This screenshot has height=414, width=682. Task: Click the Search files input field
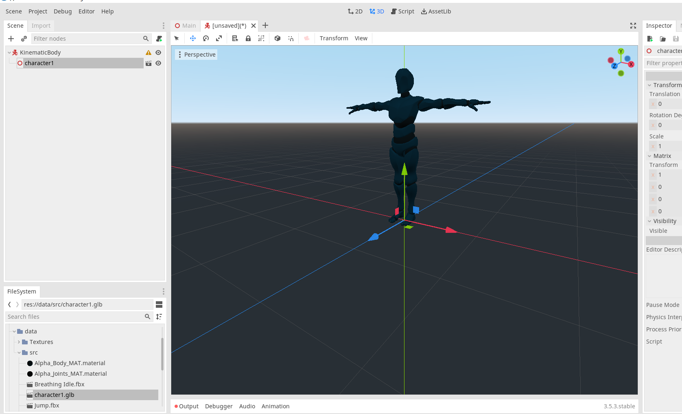(79, 317)
